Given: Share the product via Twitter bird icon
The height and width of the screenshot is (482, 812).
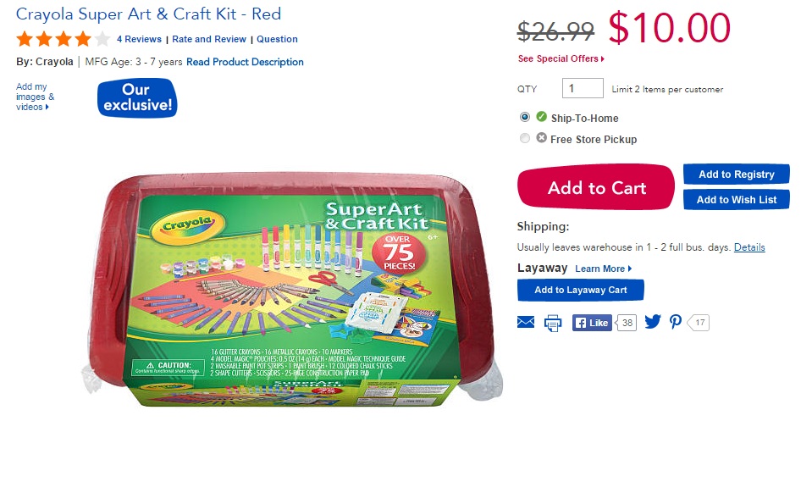Looking at the screenshot, I should 653,322.
